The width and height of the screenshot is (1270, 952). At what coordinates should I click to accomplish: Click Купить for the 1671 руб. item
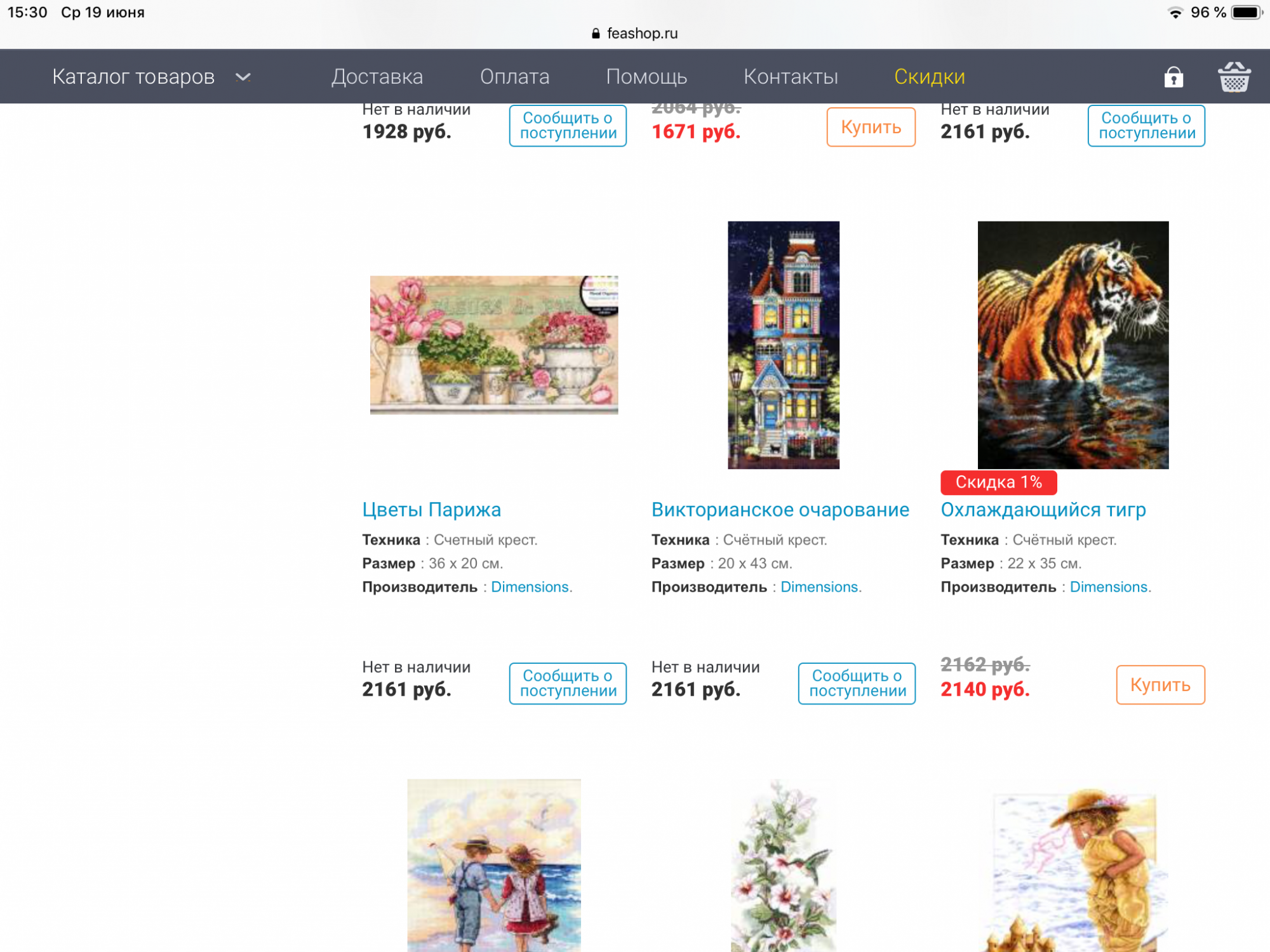pos(871,126)
